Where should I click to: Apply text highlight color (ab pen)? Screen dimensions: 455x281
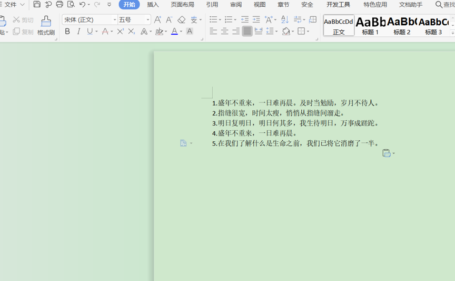pos(159,32)
